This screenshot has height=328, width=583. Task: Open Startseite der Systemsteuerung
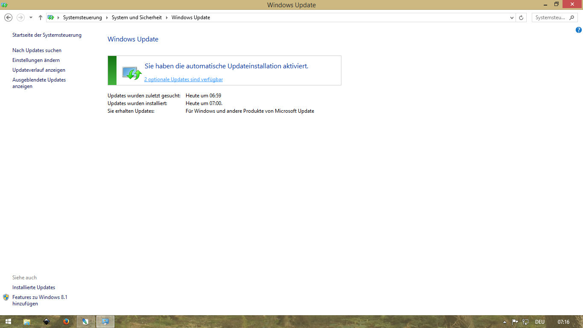tap(47, 35)
